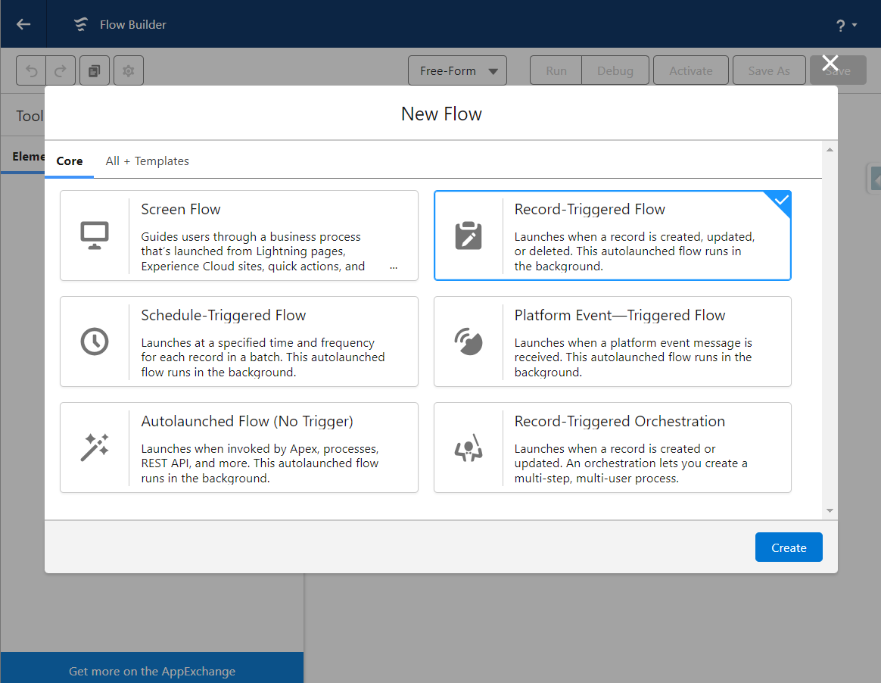Expand the help question mark menu

pos(845,25)
